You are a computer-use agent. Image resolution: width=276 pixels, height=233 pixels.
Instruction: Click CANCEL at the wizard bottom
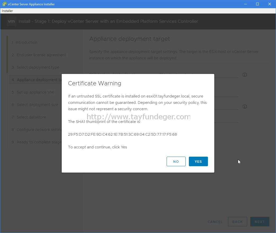click(215, 222)
